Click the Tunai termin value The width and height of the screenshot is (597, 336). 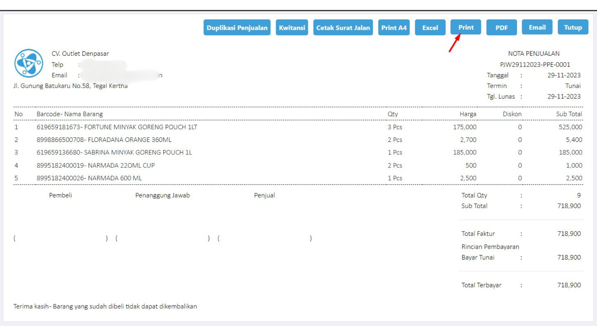click(x=573, y=86)
